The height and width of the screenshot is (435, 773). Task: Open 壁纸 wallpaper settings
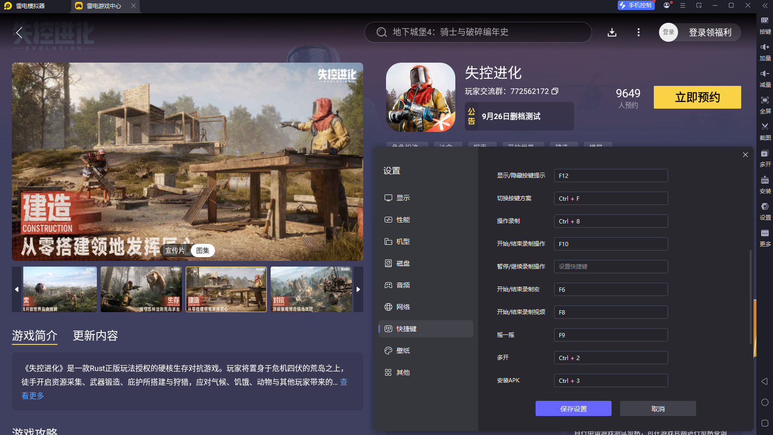pos(426,351)
